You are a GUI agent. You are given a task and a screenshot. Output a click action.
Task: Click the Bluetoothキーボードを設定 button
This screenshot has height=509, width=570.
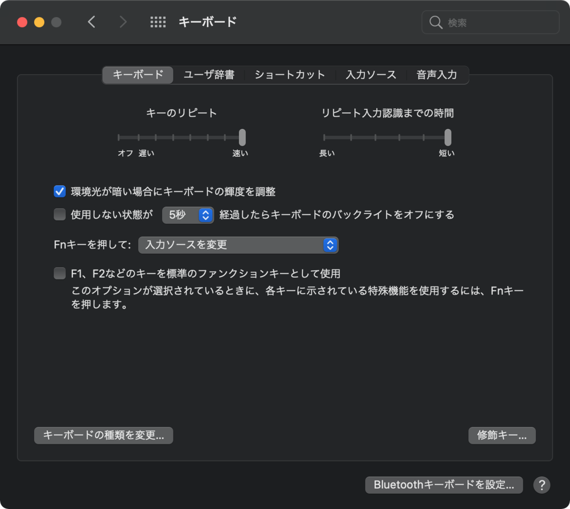[x=444, y=485]
